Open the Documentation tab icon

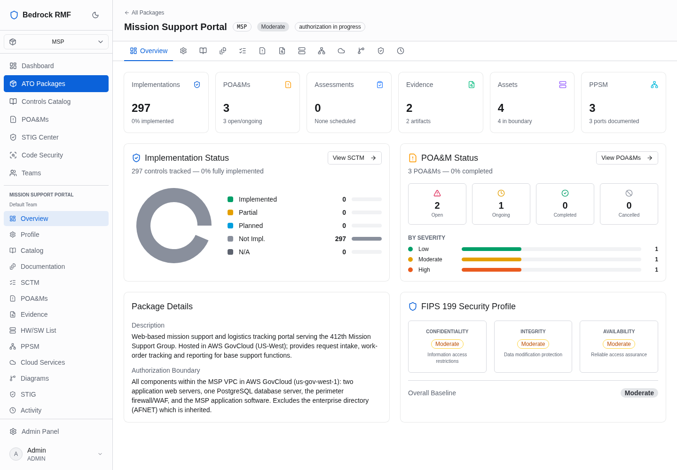click(223, 51)
